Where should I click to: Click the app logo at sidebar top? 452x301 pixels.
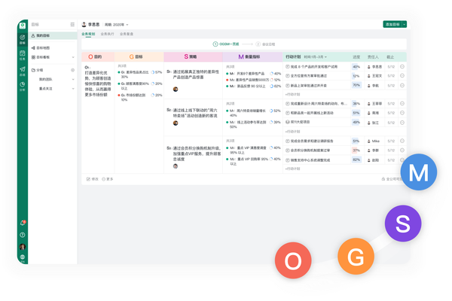click(x=23, y=26)
